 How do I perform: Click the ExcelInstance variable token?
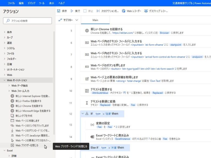123,139
